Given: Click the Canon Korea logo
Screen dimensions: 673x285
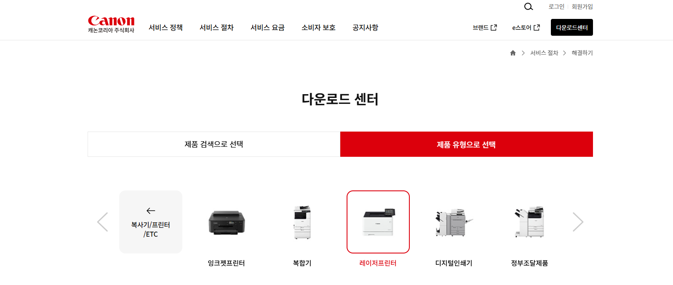Looking at the screenshot, I should point(111,24).
